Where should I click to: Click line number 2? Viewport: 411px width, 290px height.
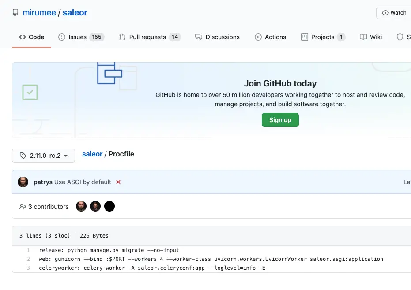point(28,259)
